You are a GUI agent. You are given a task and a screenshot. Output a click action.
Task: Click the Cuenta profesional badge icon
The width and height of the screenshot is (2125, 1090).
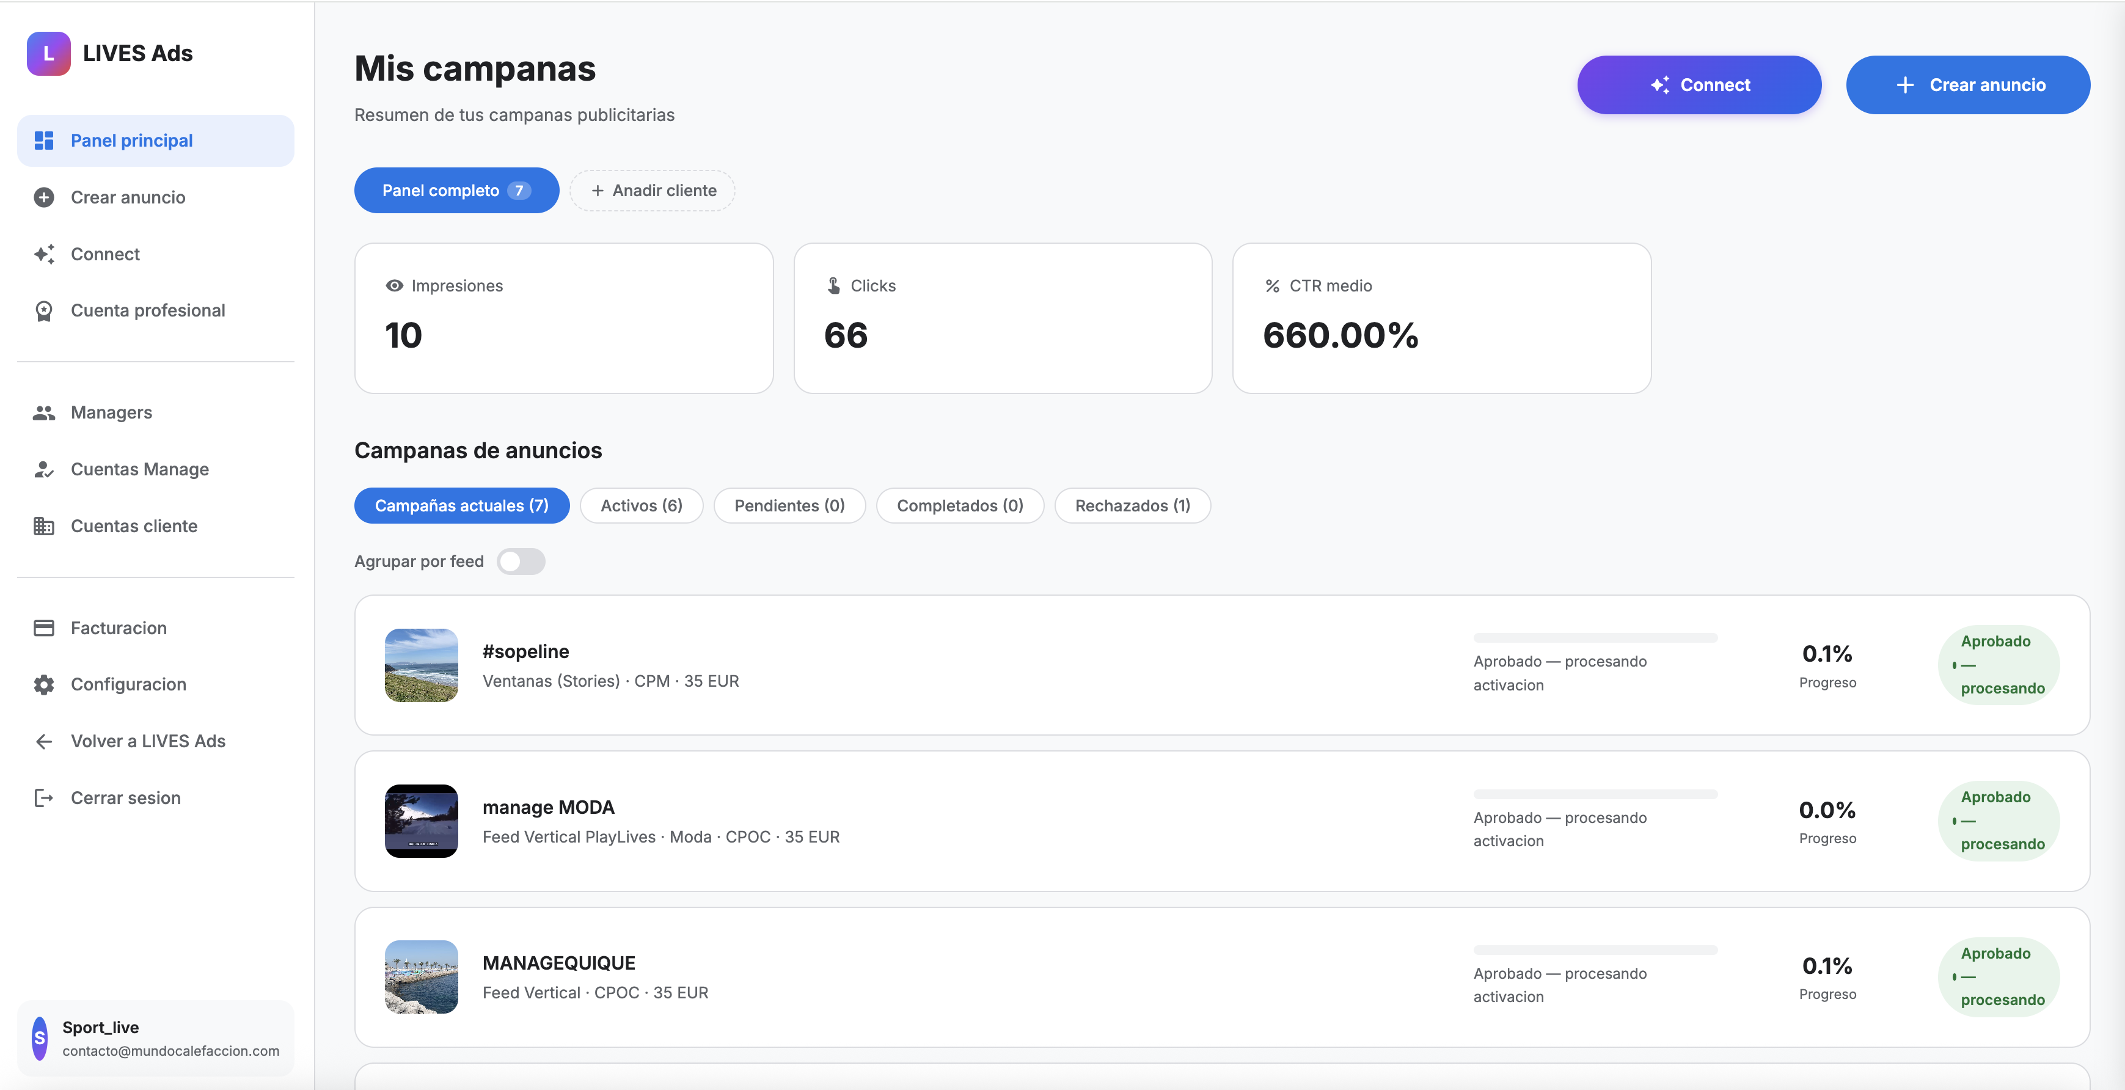(x=44, y=310)
